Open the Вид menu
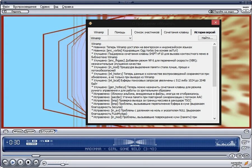Screen dimensions: 252x168 tap(56, 7)
